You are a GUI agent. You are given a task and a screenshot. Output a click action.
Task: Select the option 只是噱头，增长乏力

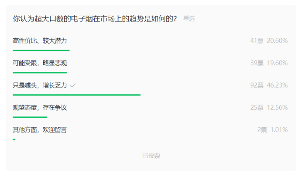40,85
